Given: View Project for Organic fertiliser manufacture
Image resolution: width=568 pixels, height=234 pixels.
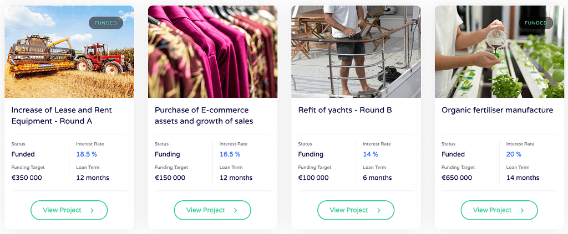Looking at the screenshot, I should pos(499,210).
